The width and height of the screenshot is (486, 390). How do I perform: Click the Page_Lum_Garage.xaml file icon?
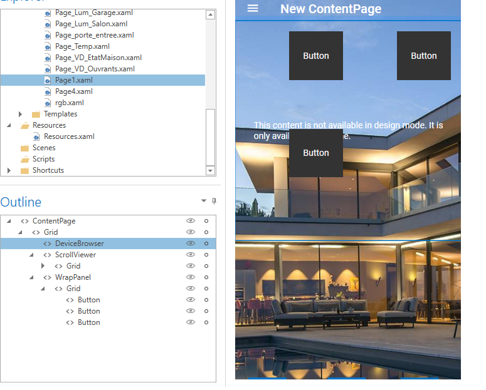pyautogui.click(x=48, y=13)
